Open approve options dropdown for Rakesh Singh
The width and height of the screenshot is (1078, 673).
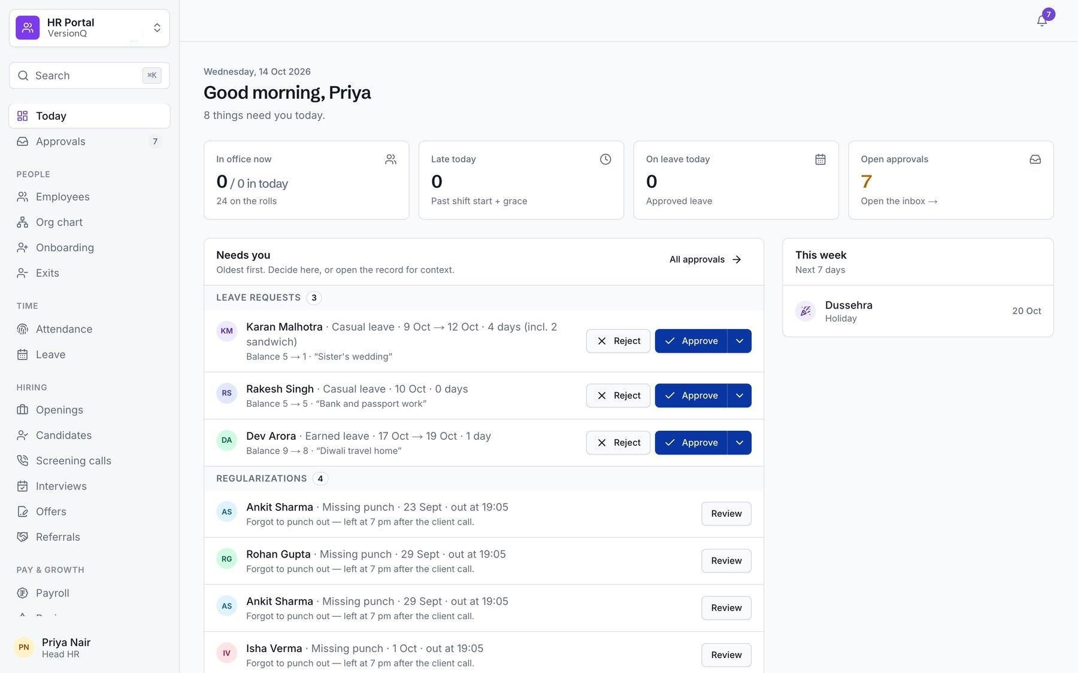[x=740, y=395]
